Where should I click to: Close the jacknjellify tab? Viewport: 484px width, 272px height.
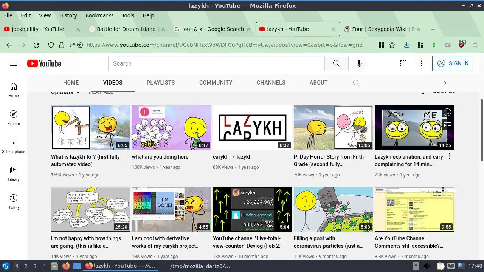tap(78, 29)
